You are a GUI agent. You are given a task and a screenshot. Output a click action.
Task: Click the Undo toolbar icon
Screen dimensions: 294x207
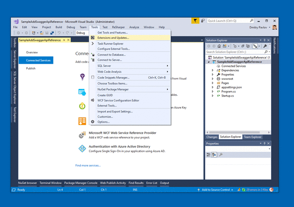[59, 33]
